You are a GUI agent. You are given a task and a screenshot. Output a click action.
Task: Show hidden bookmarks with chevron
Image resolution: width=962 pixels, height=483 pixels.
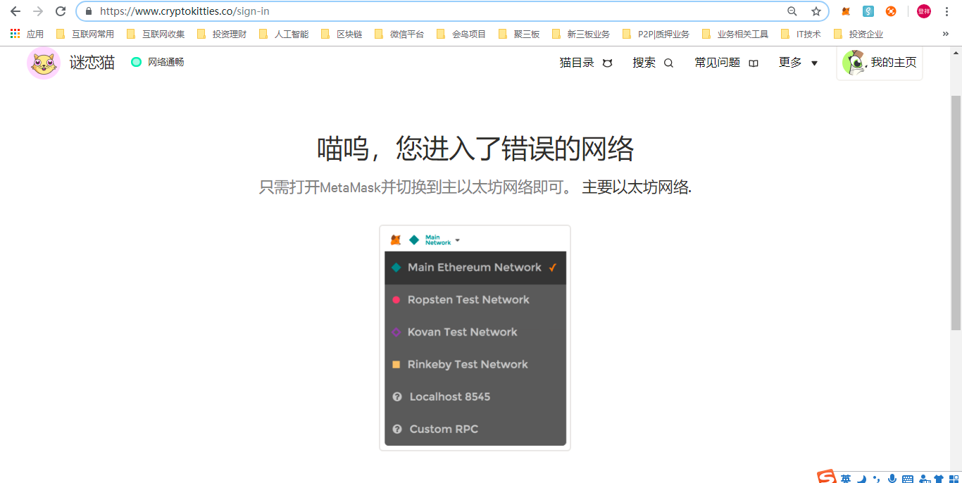click(x=945, y=34)
